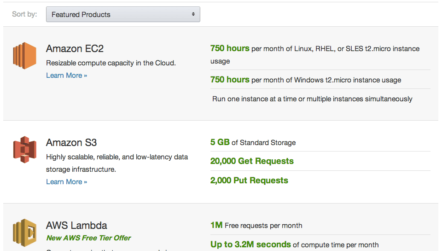Open Learn More link under Amazon EC2
442x251 pixels.
point(66,76)
